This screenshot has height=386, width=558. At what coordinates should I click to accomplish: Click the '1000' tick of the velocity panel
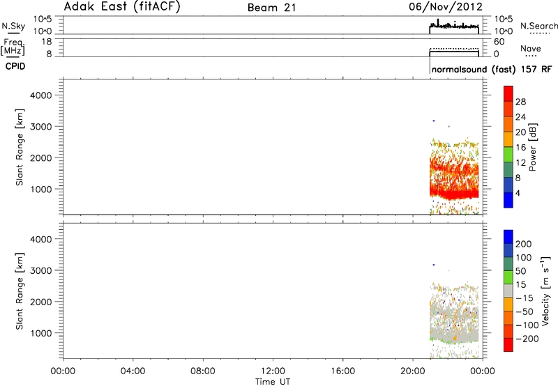[41, 333]
